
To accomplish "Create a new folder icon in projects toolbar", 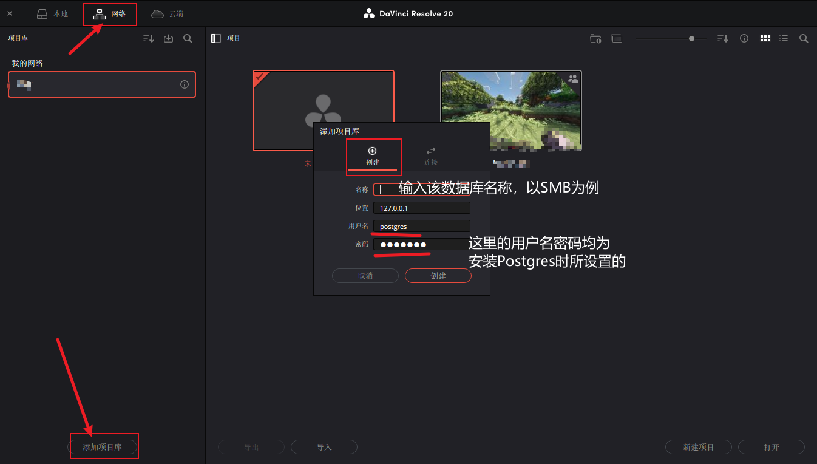I will 595,38.
